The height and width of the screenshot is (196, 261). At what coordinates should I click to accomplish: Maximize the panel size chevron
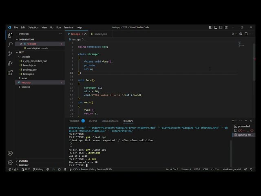(246, 121)
